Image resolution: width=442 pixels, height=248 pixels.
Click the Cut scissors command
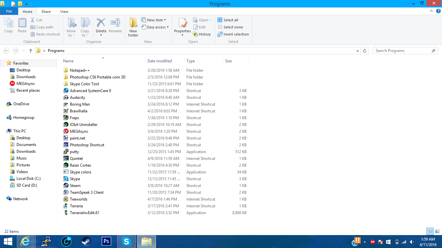pyautogui.click(x=36, y=20)
